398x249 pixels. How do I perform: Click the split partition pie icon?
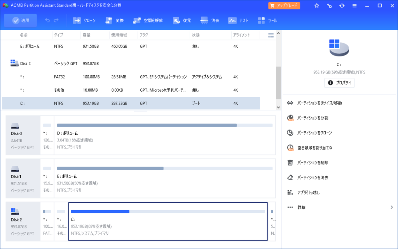point(290,118)
